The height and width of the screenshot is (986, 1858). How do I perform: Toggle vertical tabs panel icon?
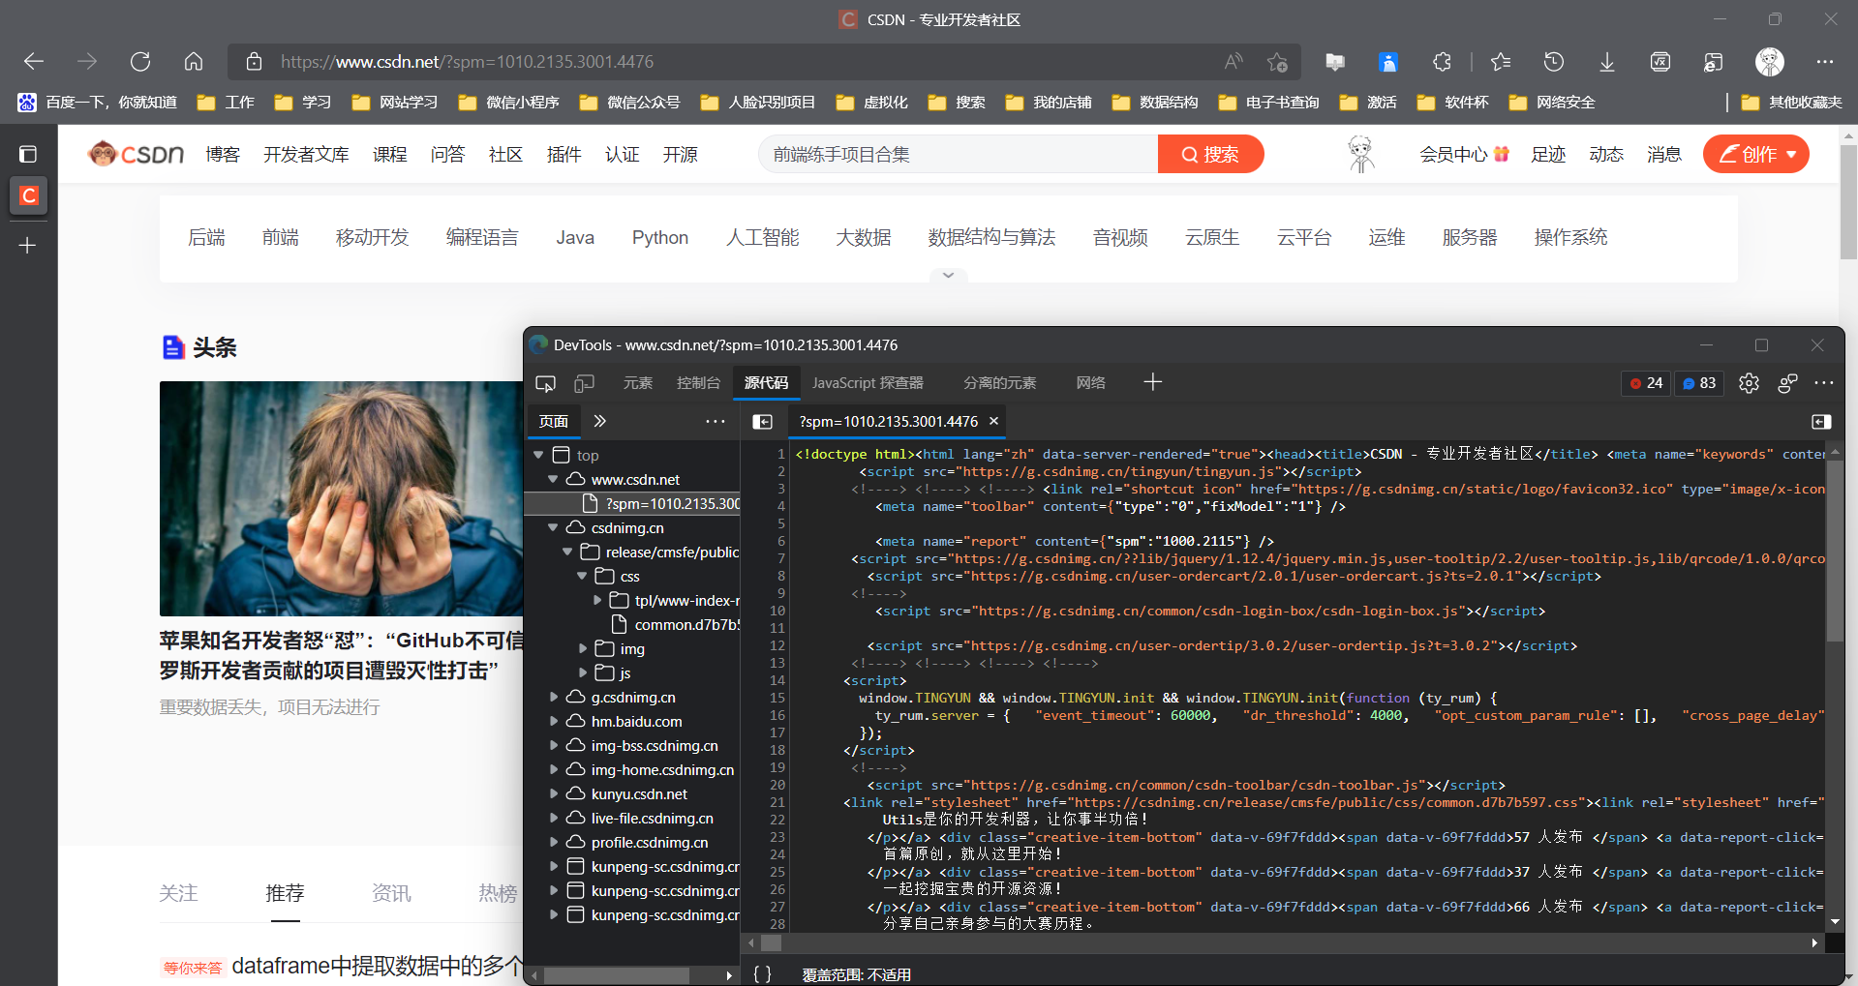click(28, 154)
